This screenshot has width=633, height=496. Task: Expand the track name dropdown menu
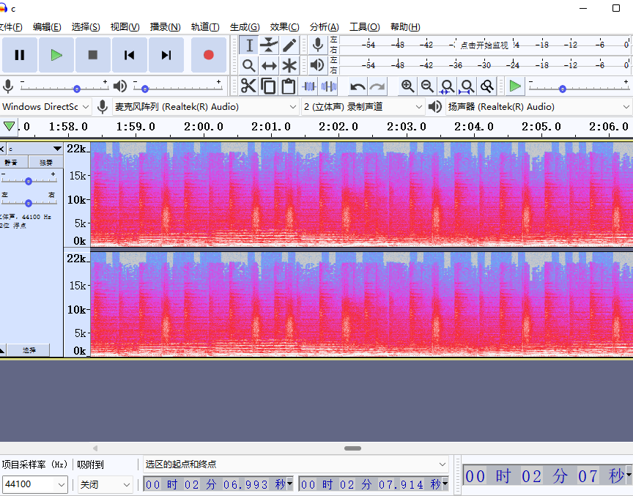tap(57, 149)
